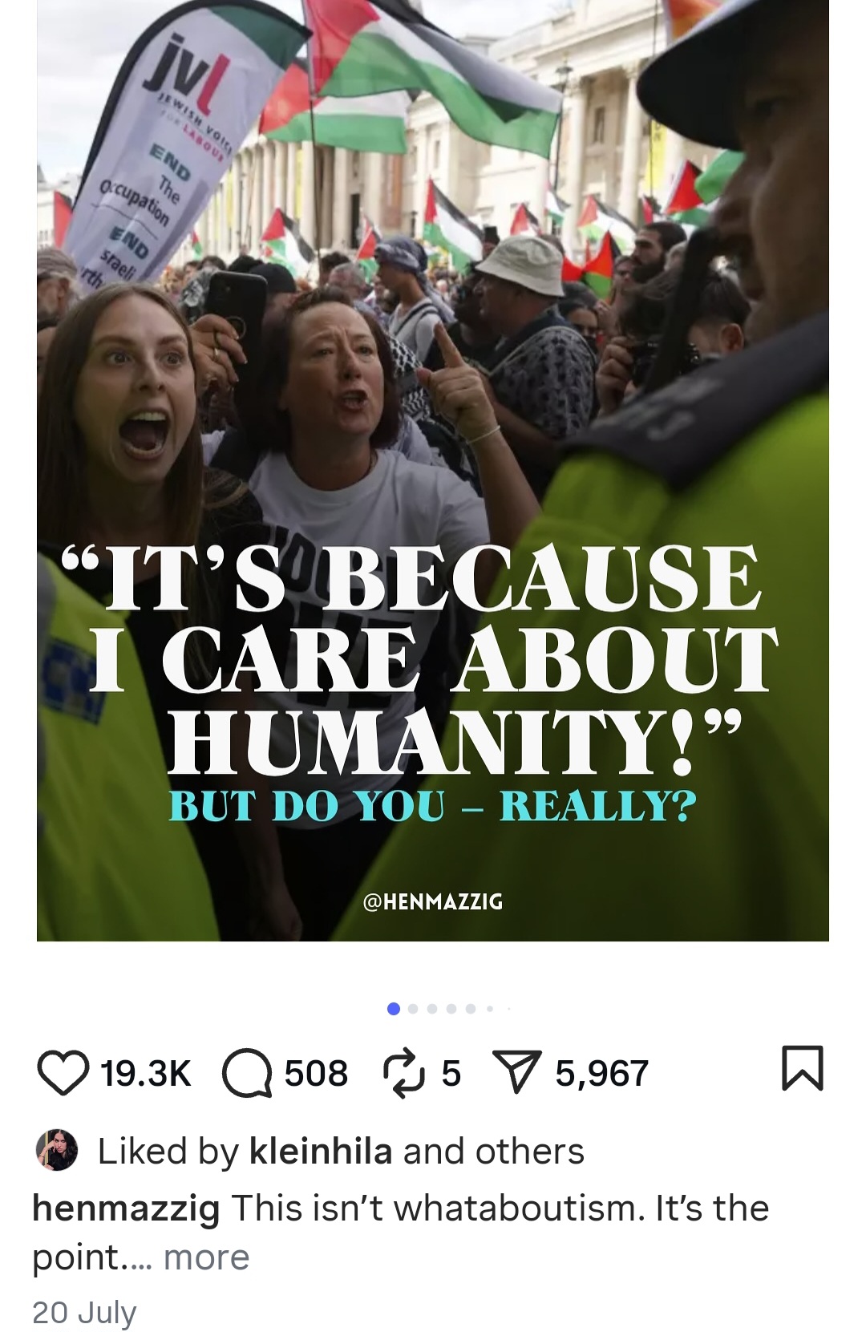Tap the 20 July post date
Image resolution: width=866 pixels, height=1332 pixels.
(x=85, y=1312)
